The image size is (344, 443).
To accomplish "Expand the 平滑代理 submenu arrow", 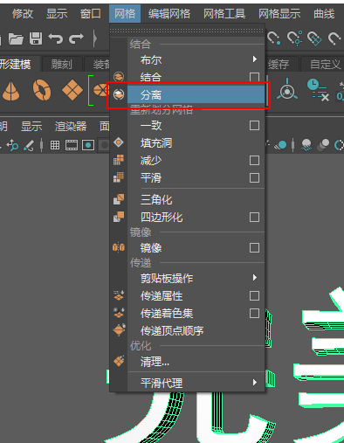I will (255, 382).
